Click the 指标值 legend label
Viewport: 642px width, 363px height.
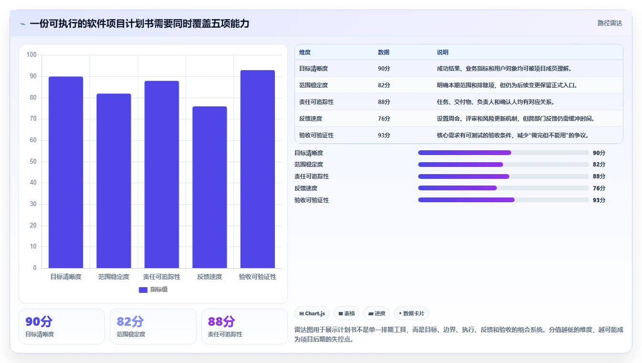click(x=159, y=290)
